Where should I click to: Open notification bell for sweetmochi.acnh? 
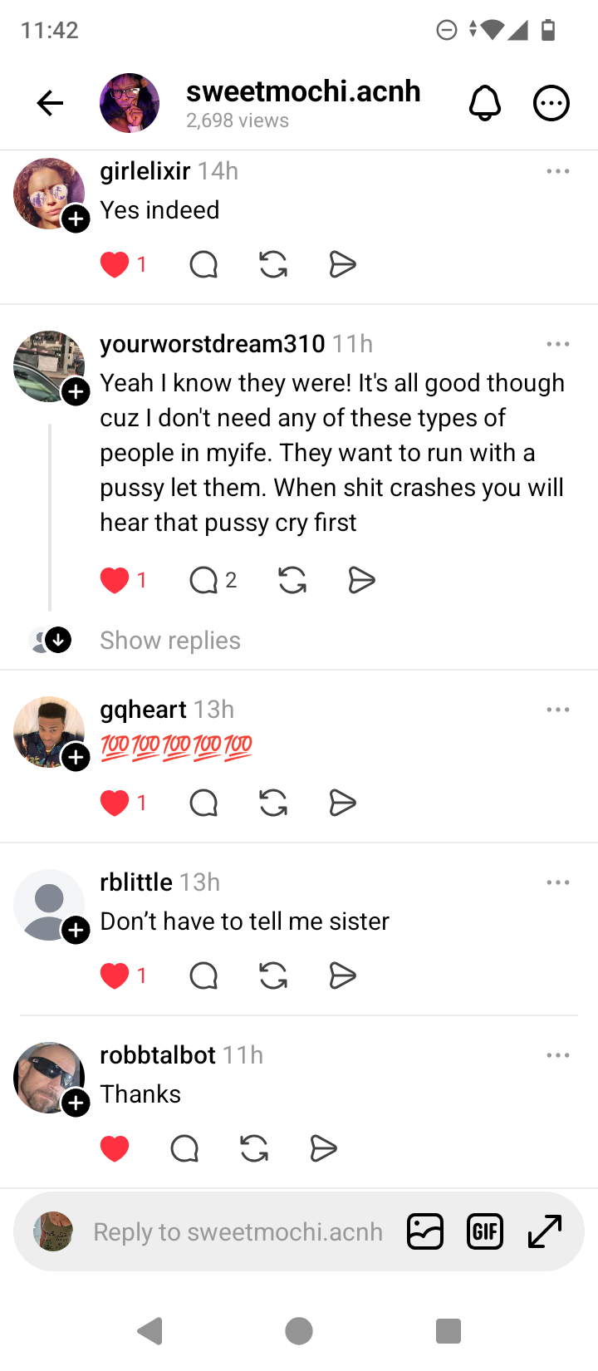[485, 103]
